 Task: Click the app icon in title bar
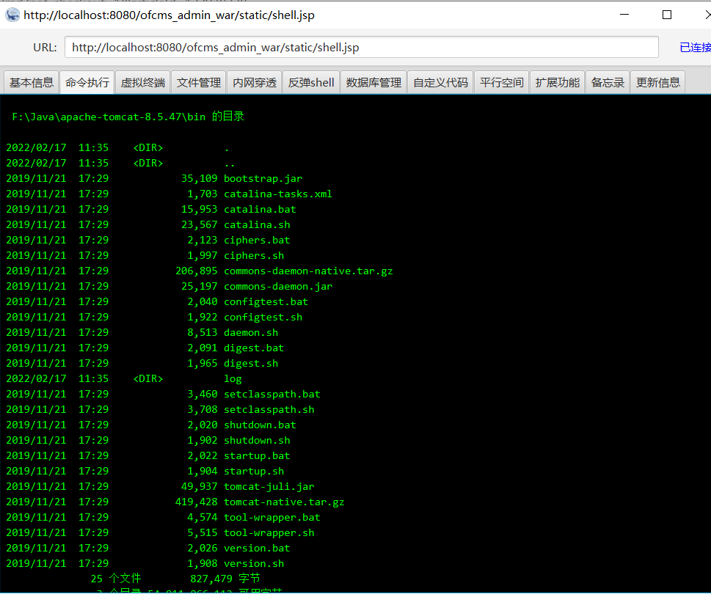click(x=12, y=15)
